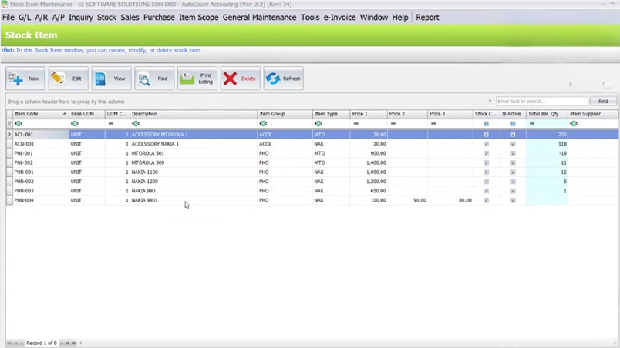Image resolution: width=620 pixels, height=348 pixels.
Task: Open the Purchase menu
Action: [159, 18]
